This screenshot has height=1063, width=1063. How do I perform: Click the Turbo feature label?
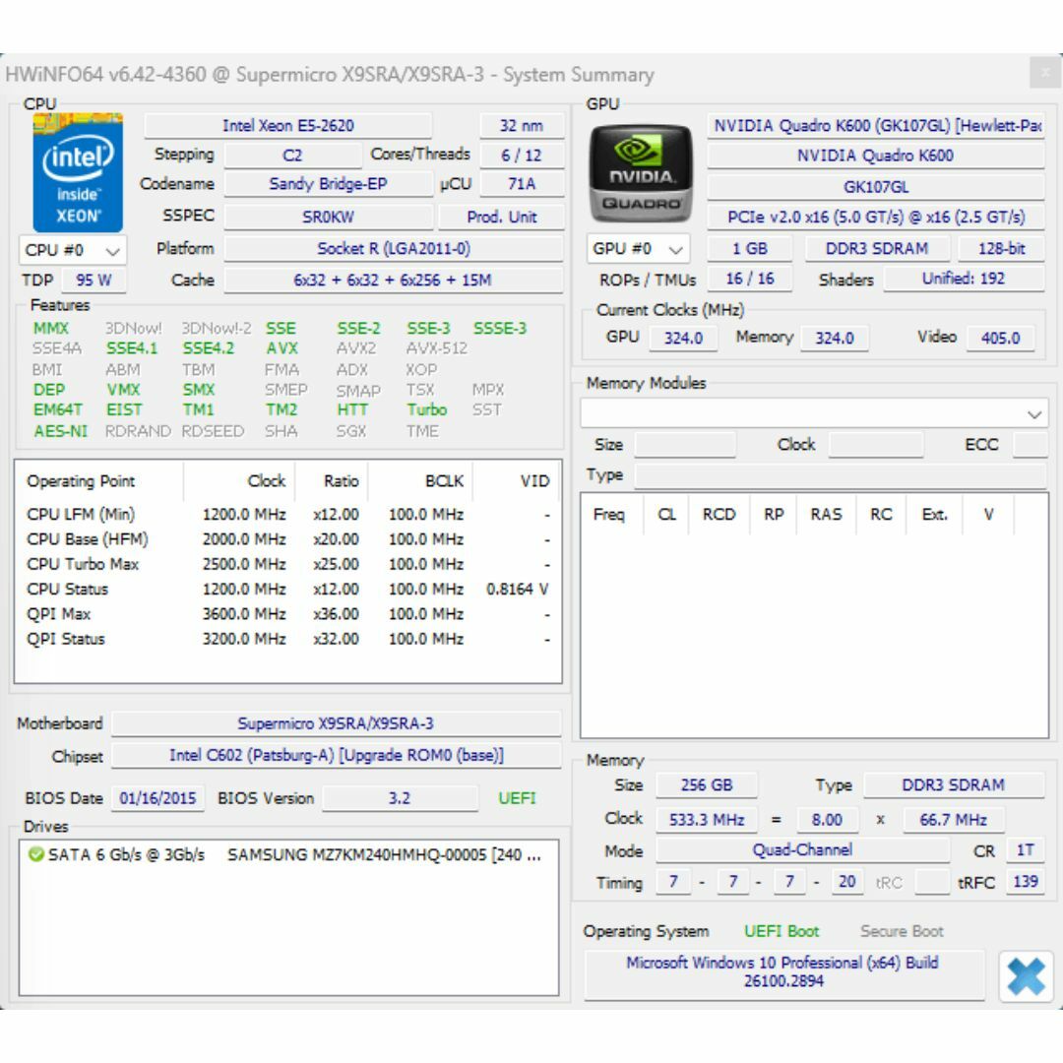click(x=426, y=410)
